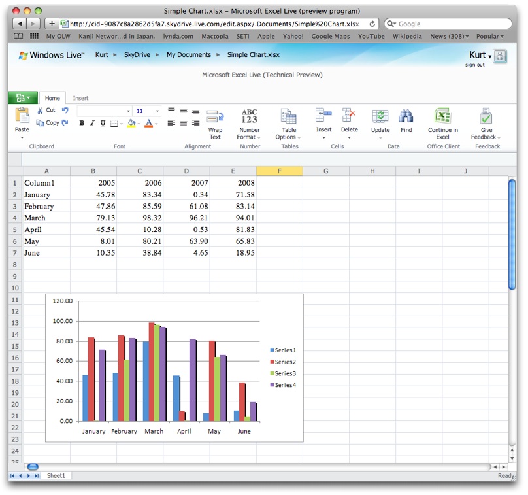The image size is (528, 495).
Task: Pick the cell fill color bucket
Action: [x=131, y=123]
